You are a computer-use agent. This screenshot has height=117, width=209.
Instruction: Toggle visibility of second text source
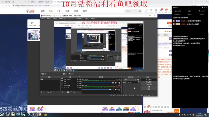tap(78, 81)
